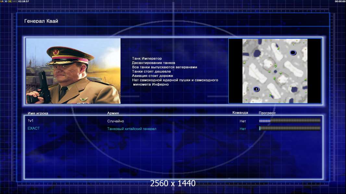
Task: Click the snowy map preview thumbnail
Action: pyautogui.click(x=275, y=71)
